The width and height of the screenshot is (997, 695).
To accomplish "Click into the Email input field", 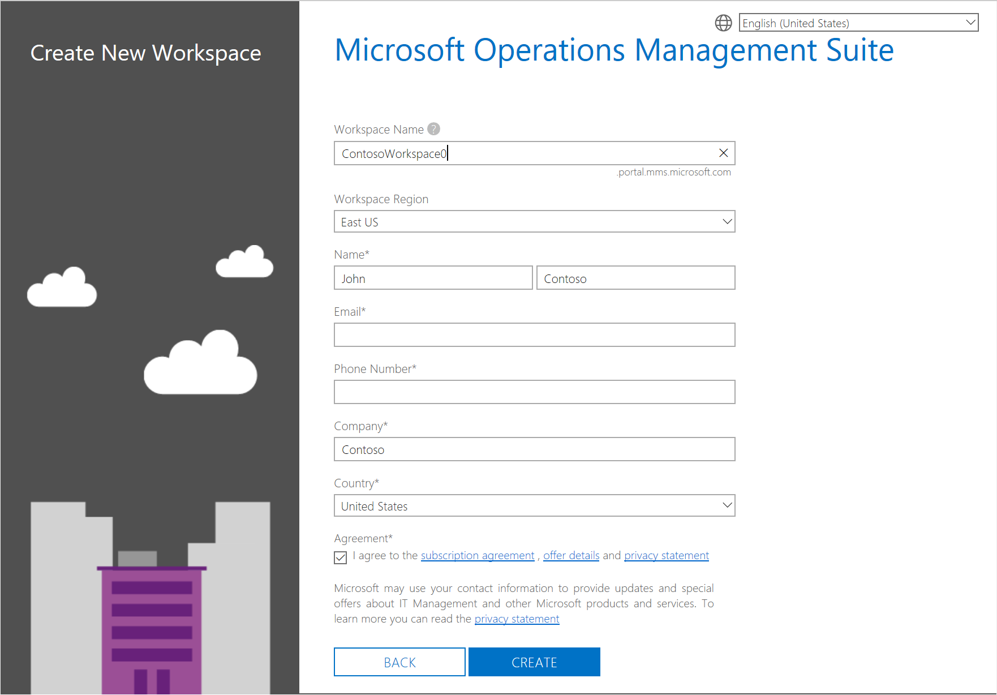I will tap(534, 335).
